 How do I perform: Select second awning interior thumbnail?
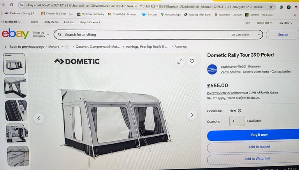(x=15, y=87)
